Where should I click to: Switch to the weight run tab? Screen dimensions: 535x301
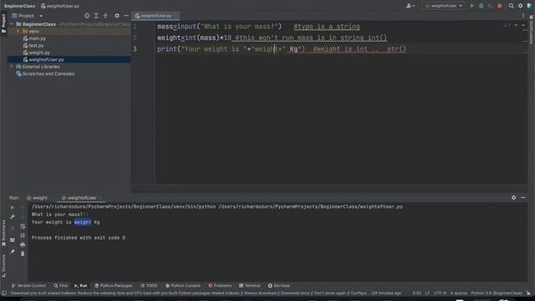[38, 197]
